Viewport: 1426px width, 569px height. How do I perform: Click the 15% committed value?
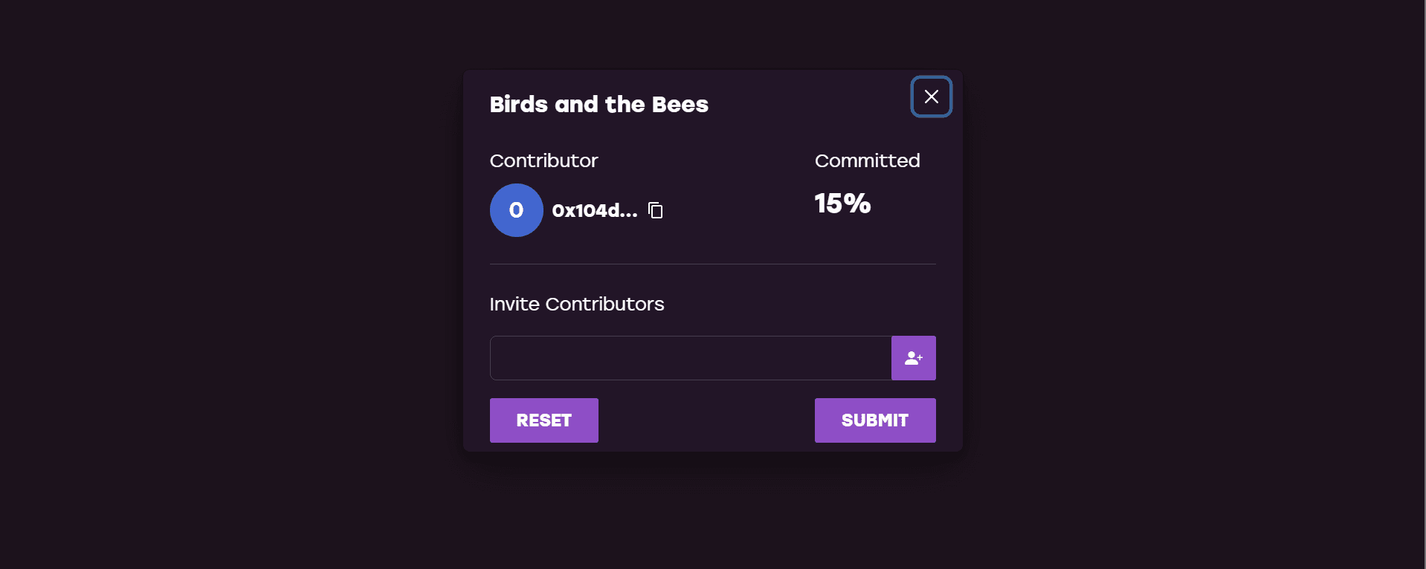(842, 204)
